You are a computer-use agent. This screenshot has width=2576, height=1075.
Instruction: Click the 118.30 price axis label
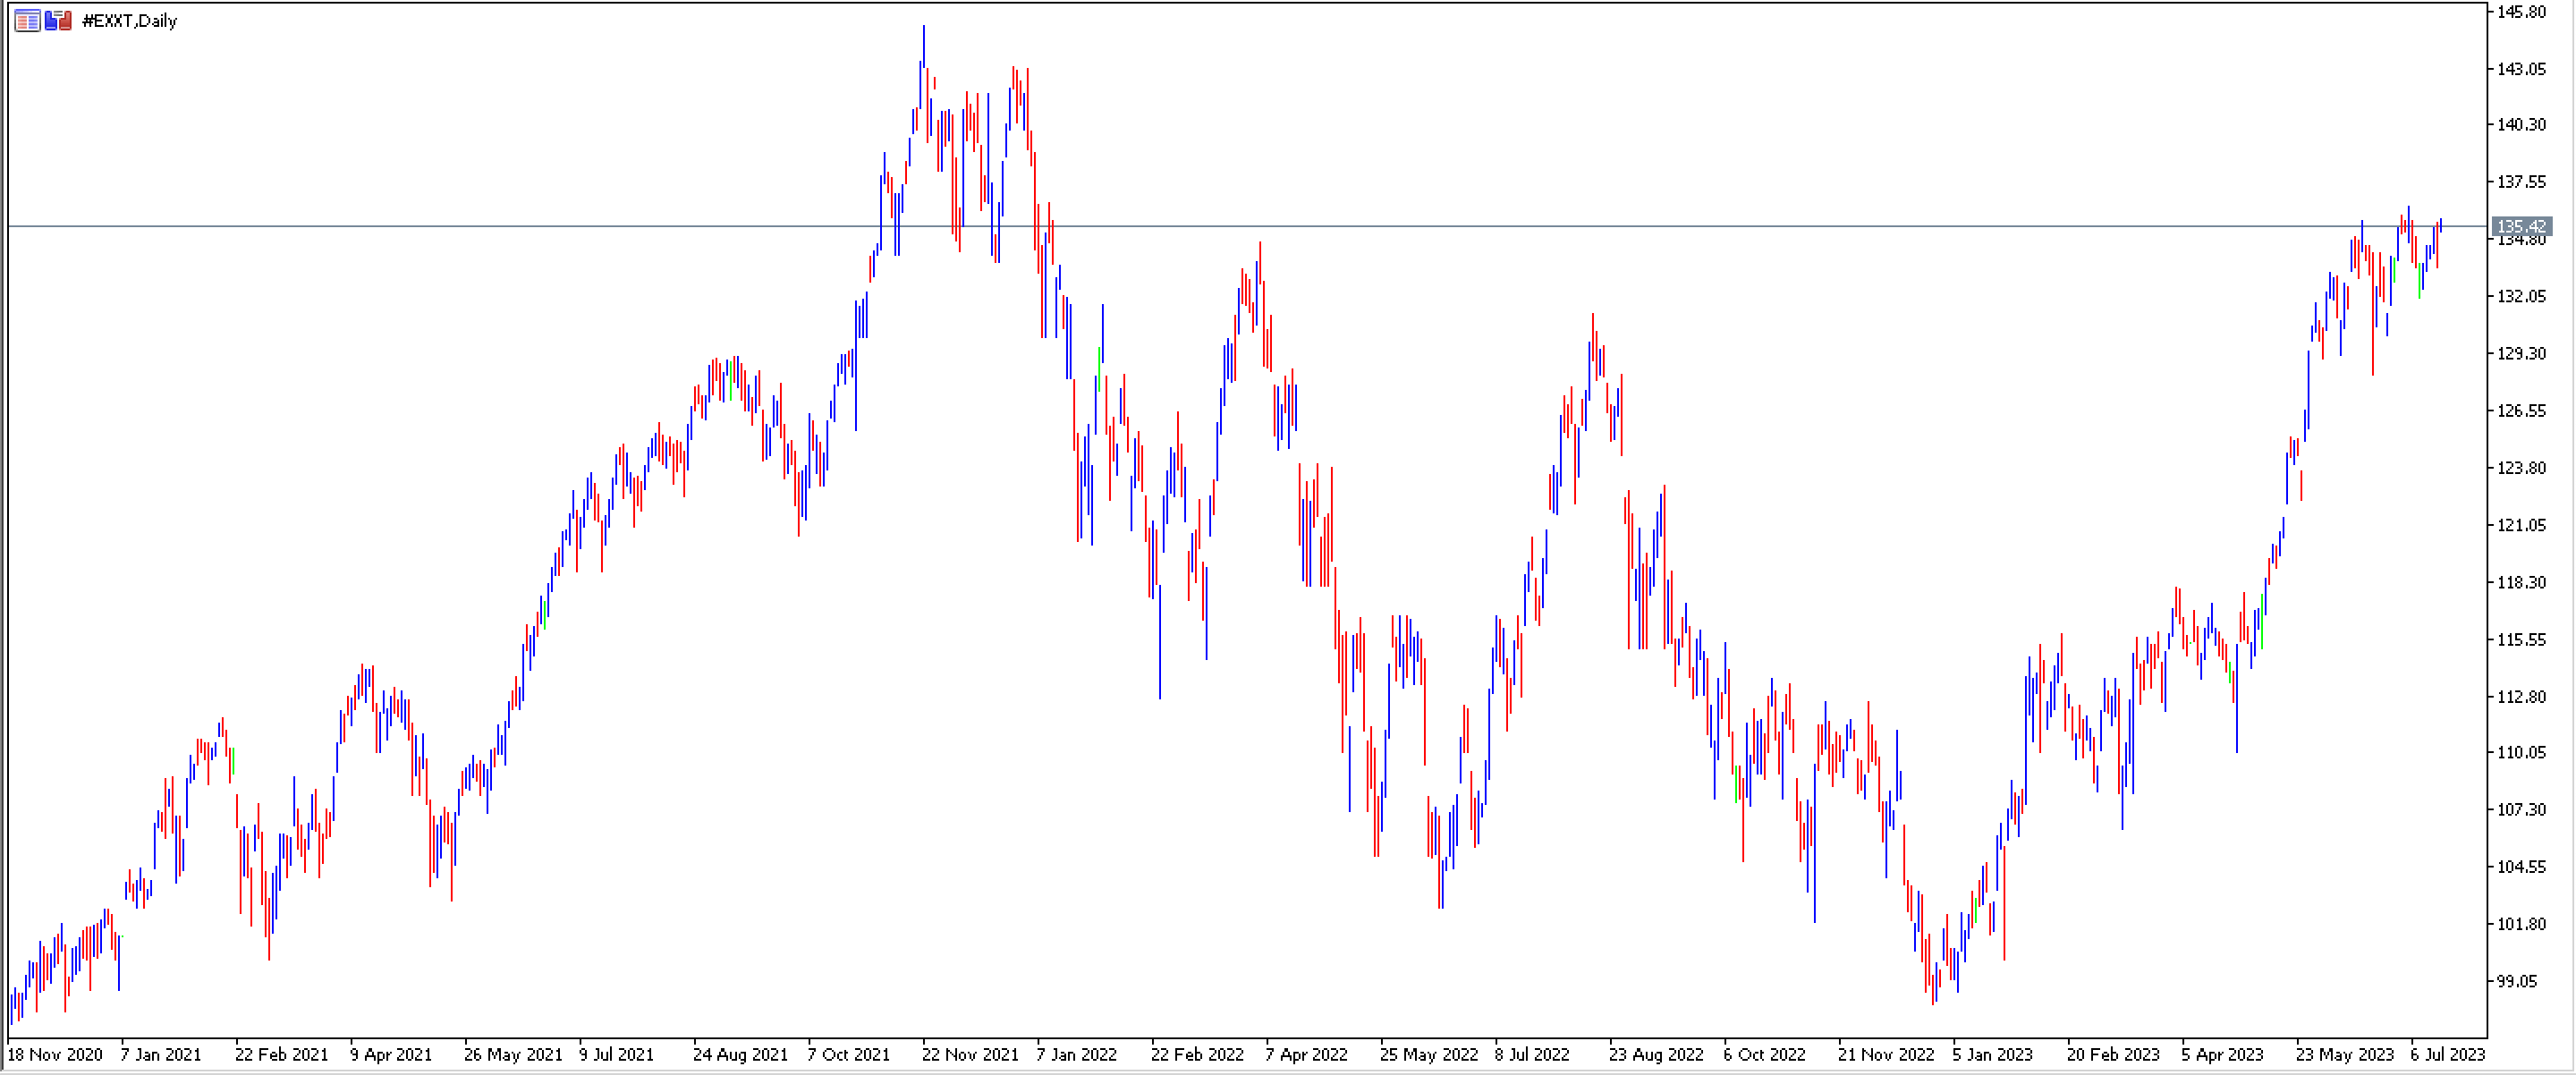pyautogui.click(x=2522, y=583)
